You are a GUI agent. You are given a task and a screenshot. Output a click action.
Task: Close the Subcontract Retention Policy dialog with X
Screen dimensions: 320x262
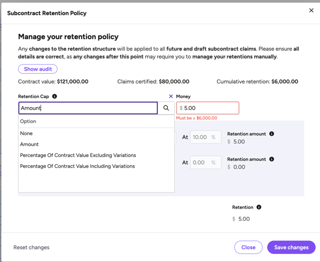tap(311, 10)
